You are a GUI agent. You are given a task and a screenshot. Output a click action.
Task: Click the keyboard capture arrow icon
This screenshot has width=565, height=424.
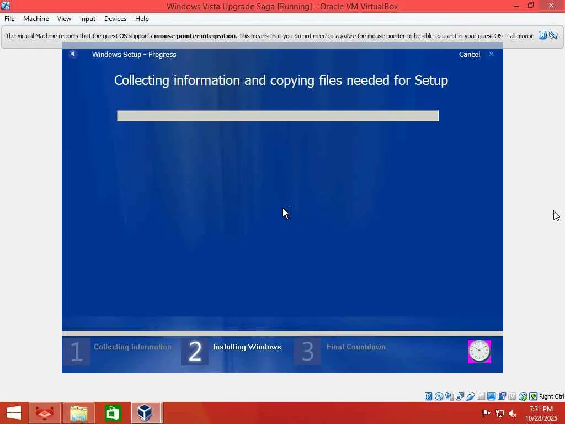click(534, 396)
